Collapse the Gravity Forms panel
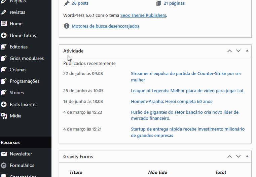The height and width of the screenshot is (177, 256). [247, 156]
